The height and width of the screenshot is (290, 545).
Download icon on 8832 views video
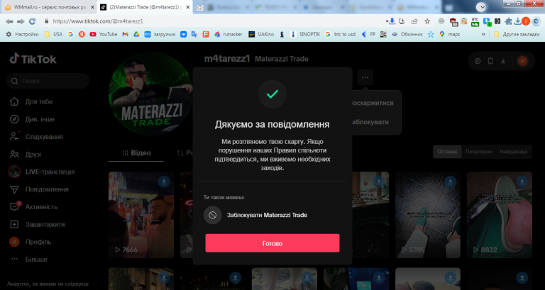[522, 182]
